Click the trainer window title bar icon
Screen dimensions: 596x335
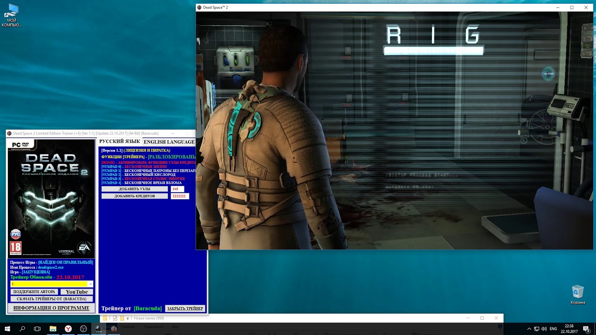pos(9,134)
